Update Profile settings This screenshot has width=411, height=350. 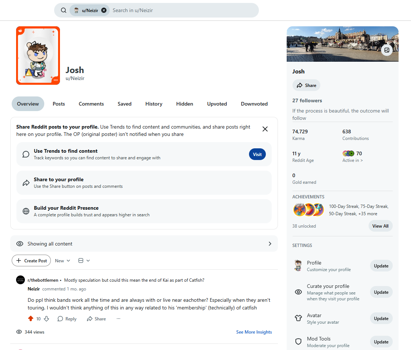381,266
